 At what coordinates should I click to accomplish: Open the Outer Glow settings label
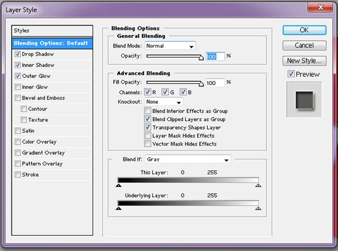[36, 76]
